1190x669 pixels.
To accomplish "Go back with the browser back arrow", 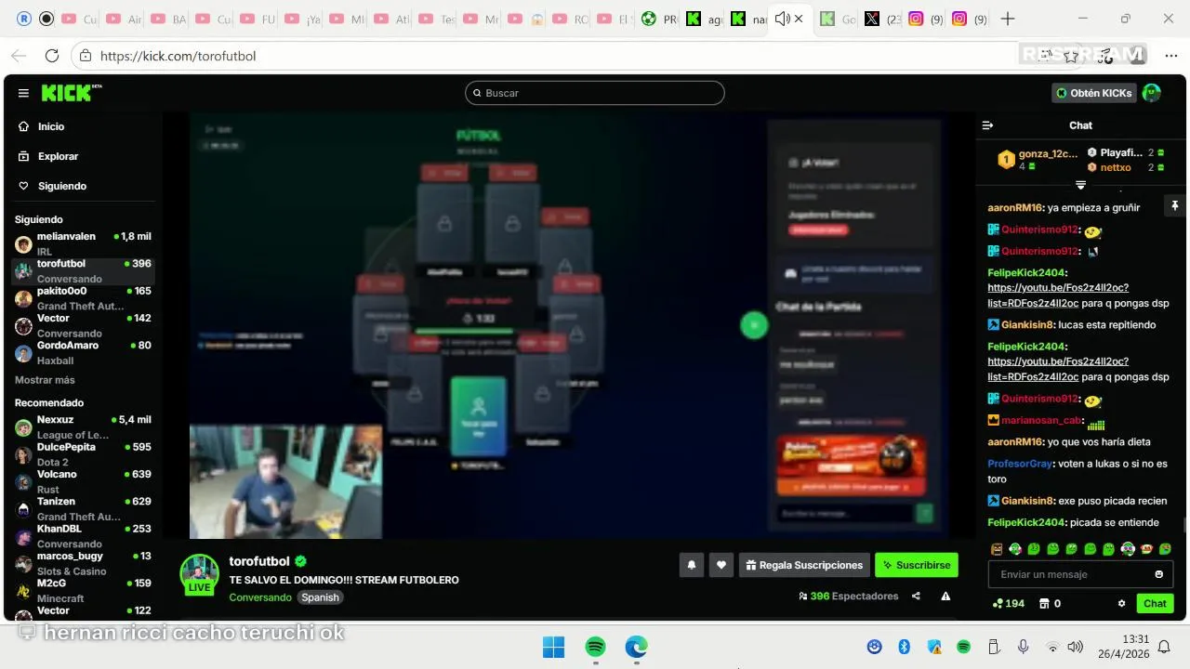I will 20,56.
